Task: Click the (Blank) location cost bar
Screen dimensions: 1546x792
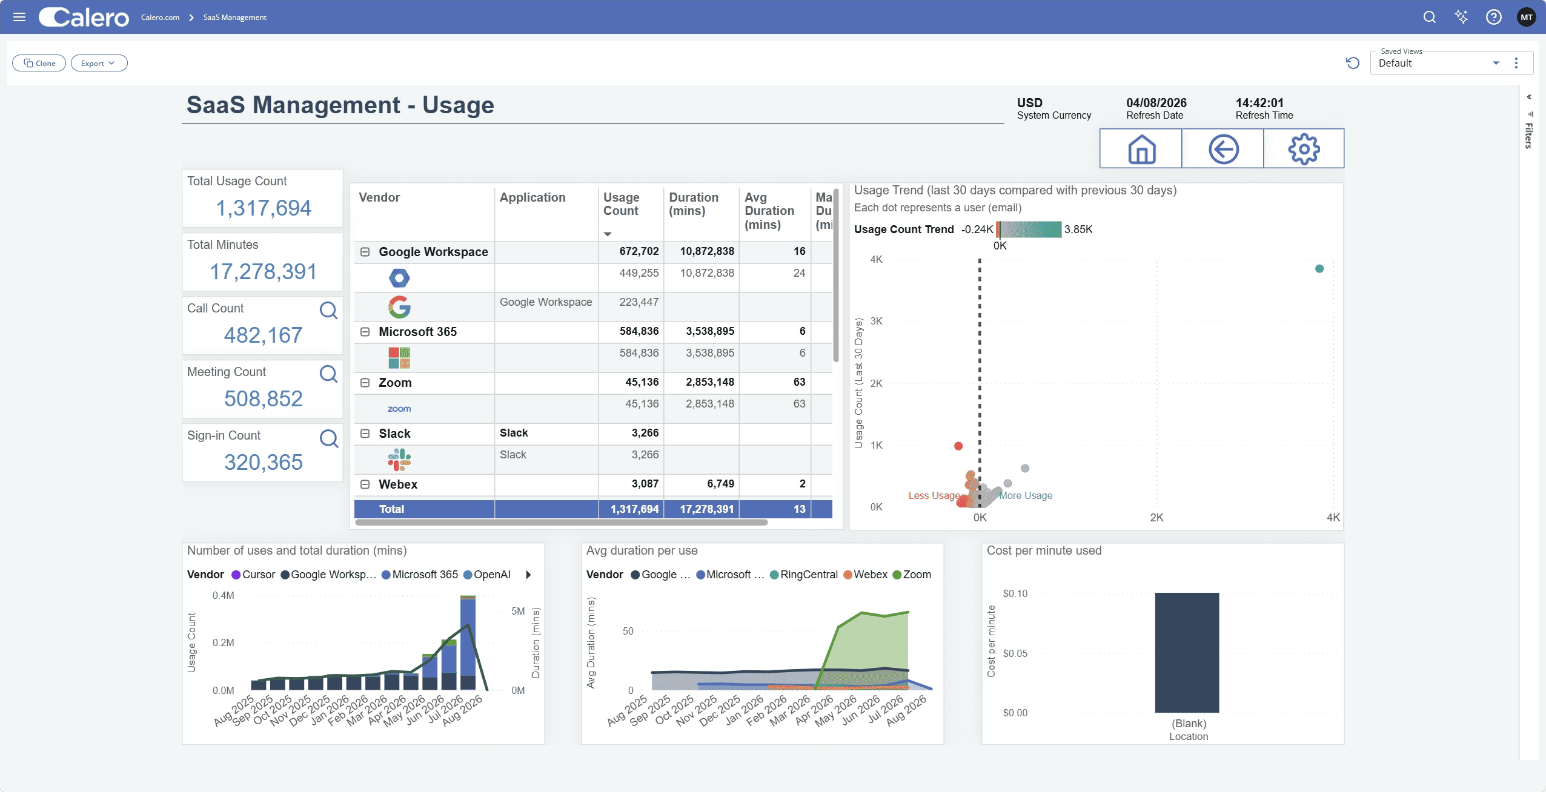Action: (1187, 653)
